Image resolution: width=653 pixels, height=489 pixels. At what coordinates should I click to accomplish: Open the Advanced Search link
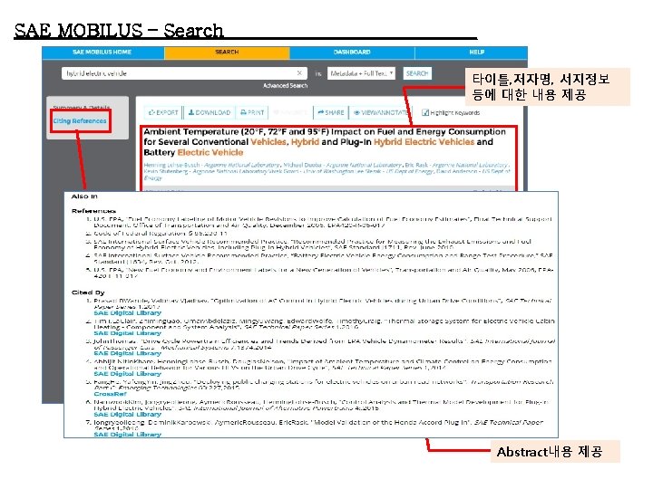point(286,86)
